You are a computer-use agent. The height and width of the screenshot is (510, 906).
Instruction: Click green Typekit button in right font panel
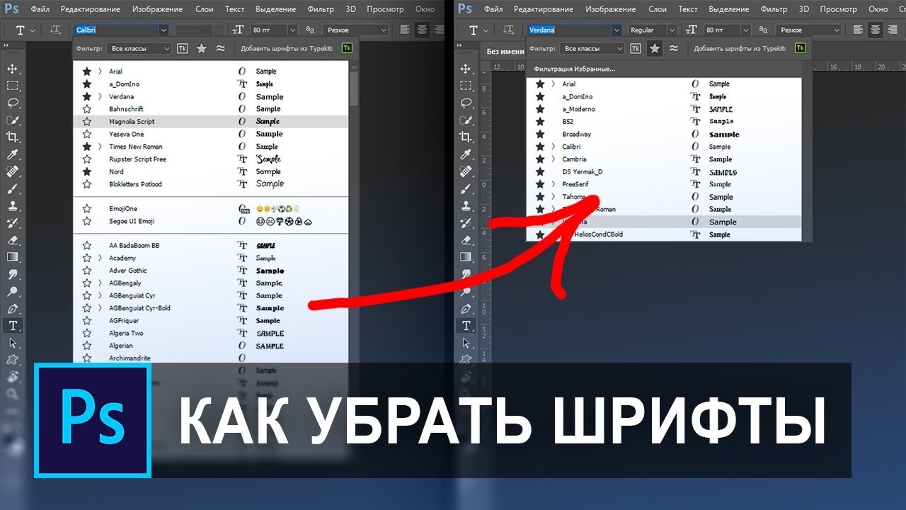(x=800, y=48)
